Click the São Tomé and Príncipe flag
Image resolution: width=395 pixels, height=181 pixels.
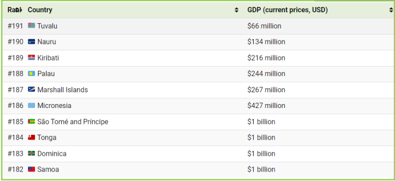(32, 122)
